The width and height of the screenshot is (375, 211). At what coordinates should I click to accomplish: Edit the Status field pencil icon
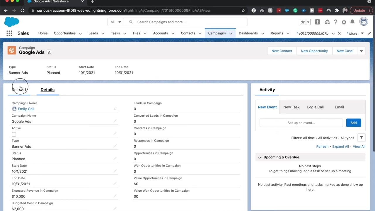(x=115, y=159)
